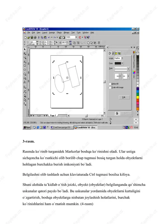Click the lock icon beside Apply
The width and height of the screenshot is (158, 224).
pyautogui.click(x=117, y=113)
